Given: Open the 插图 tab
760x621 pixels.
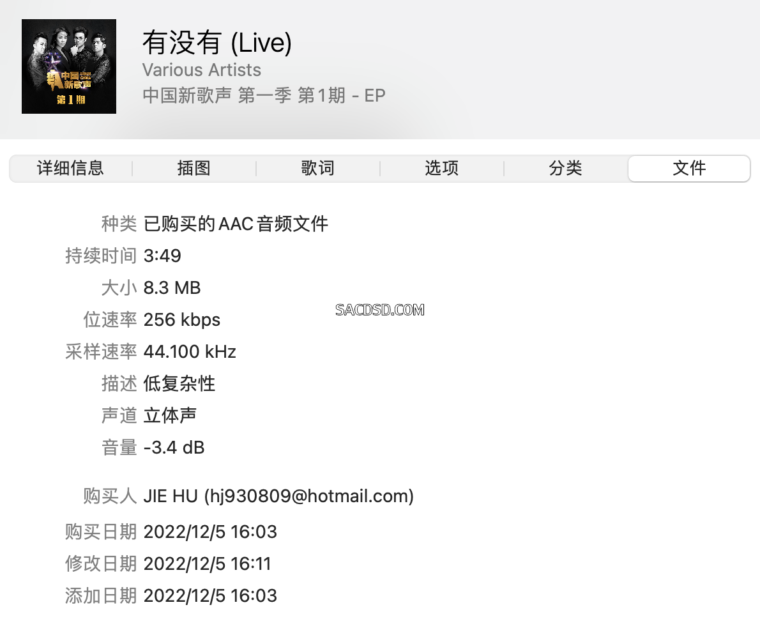Looking at the screenshot, I should coord(194,168).
